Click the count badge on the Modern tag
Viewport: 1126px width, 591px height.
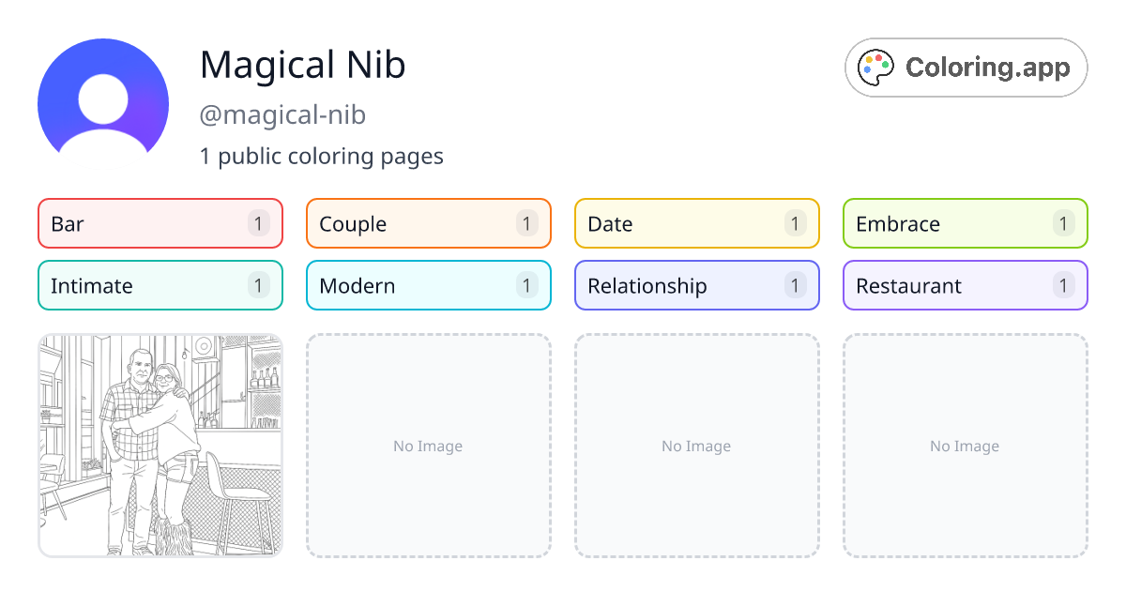525,285
